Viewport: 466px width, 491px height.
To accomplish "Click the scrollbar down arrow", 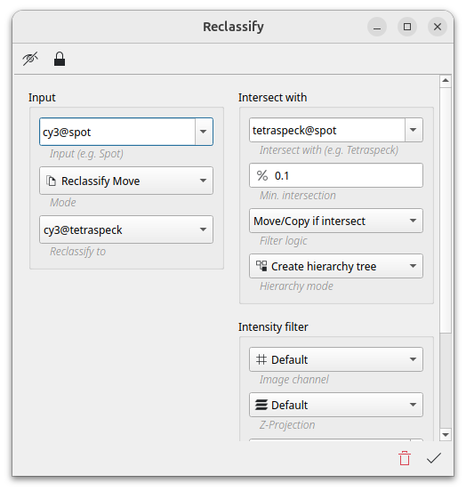I will 446,435.
